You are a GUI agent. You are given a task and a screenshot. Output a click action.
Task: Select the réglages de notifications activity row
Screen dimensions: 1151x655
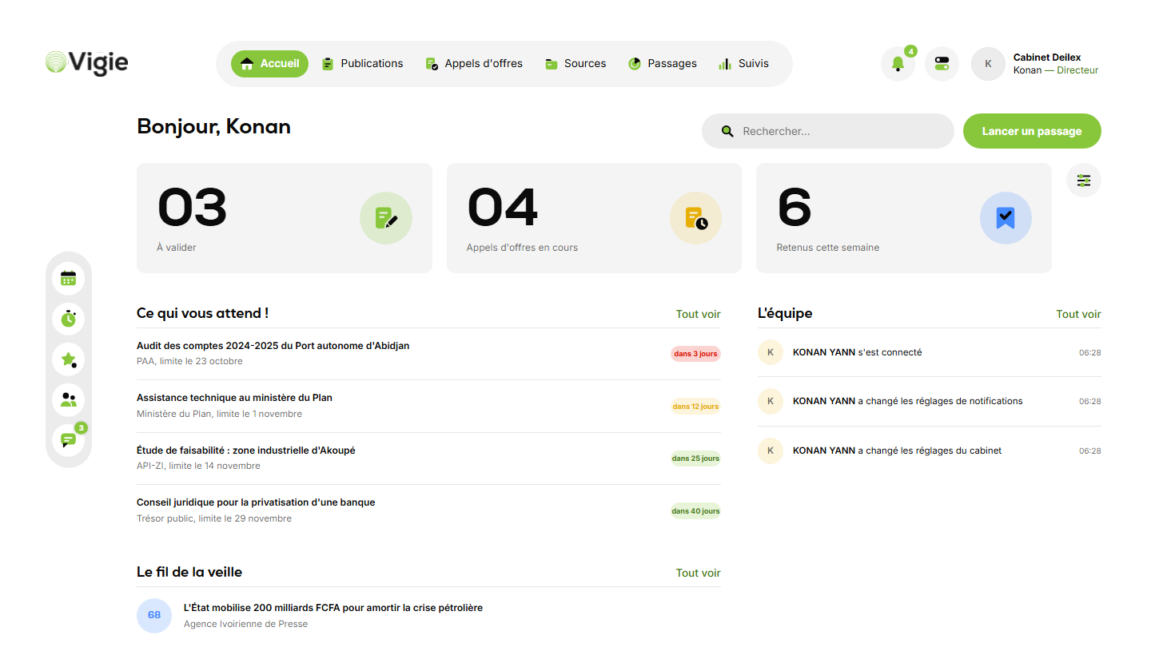point(930,401)
